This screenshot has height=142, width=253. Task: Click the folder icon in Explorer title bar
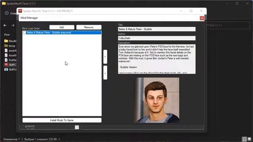(x=4, y=4)
